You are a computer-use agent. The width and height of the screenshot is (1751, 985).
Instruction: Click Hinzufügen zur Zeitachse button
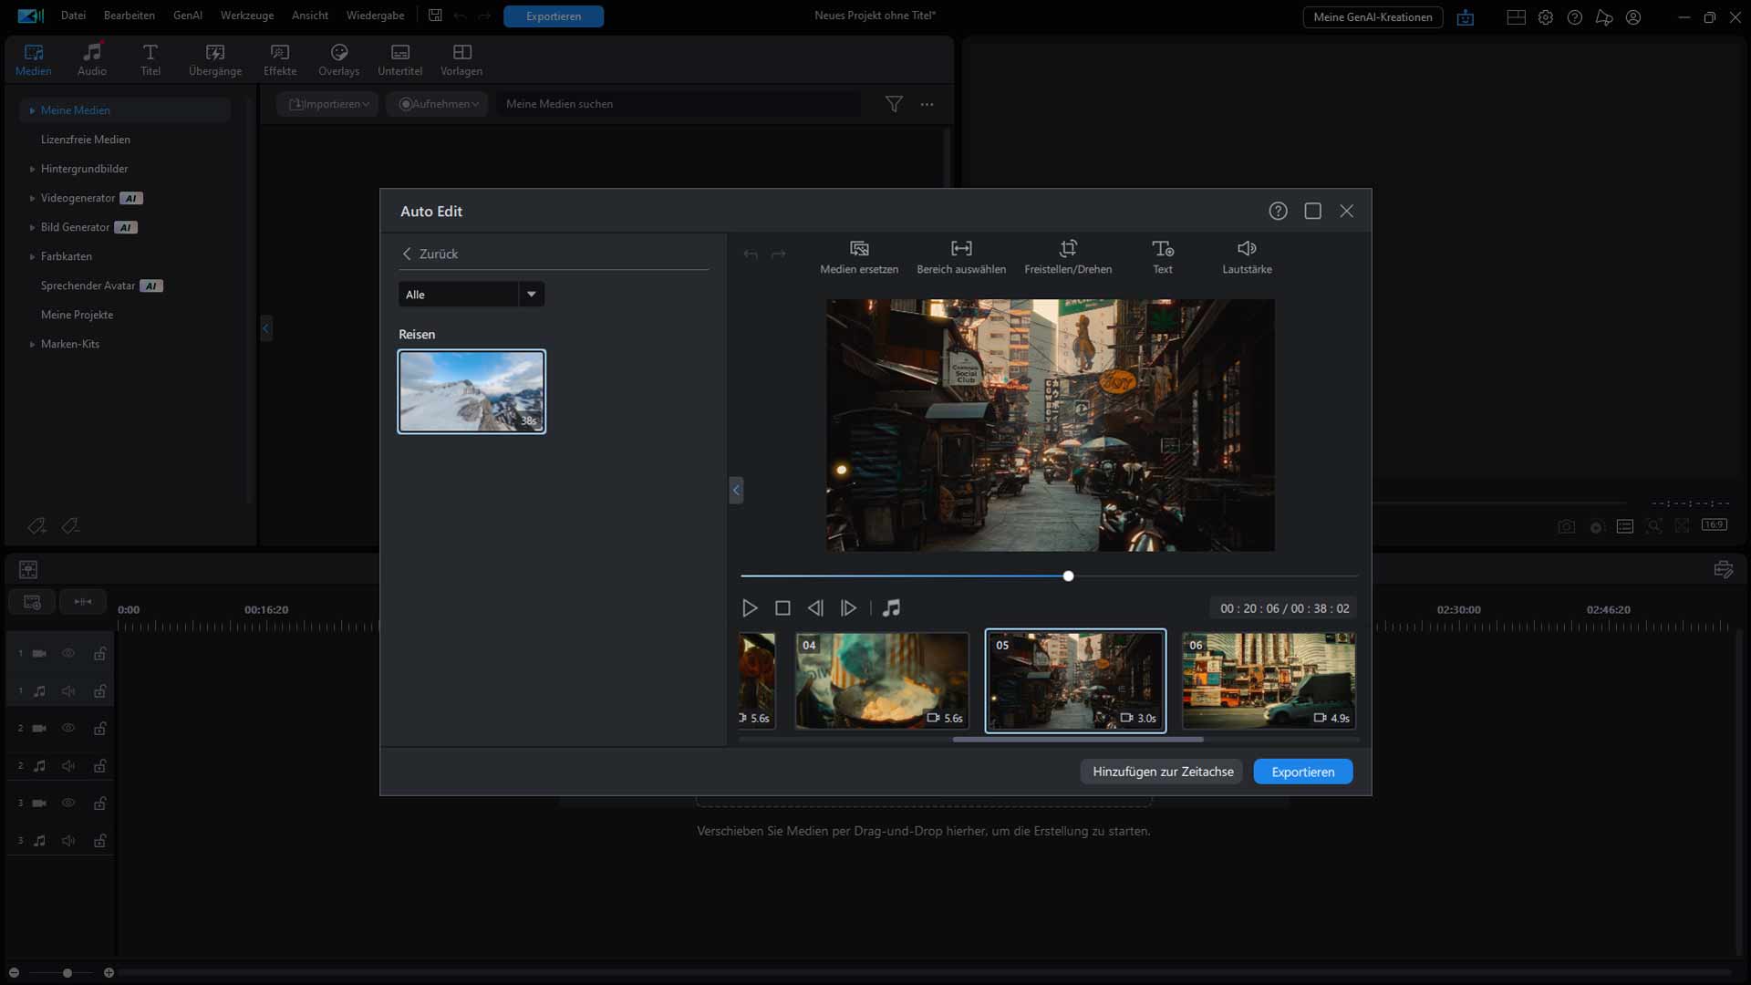coord(1162,772)
